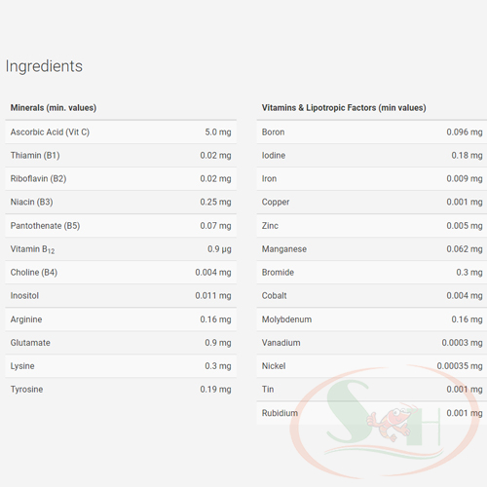487x487 pixels.
Task: Select the Riboflavin (B2) entry
Action: [121, 179]
